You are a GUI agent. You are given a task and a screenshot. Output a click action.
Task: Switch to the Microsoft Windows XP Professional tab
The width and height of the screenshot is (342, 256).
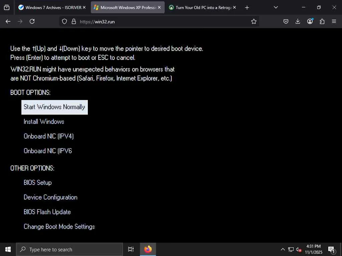pyautogui.click(x=128, y=7)
